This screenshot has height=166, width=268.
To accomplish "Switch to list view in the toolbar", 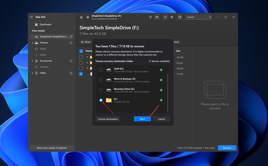I will point(165,17).
